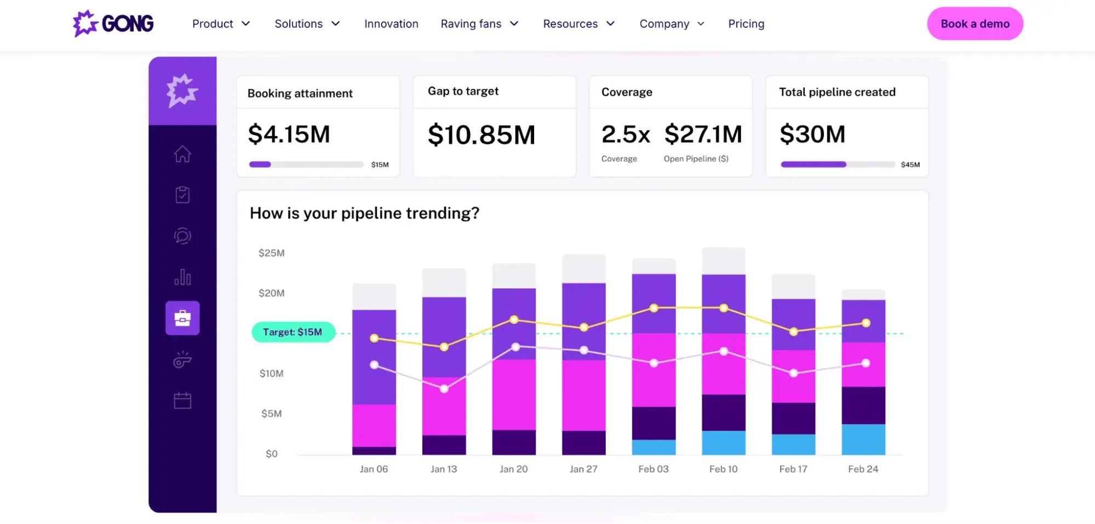Image resolution: width=1095 pixels, height=524 pixels.
Task: Click the $30M total pipeline value
Action: 813,134
